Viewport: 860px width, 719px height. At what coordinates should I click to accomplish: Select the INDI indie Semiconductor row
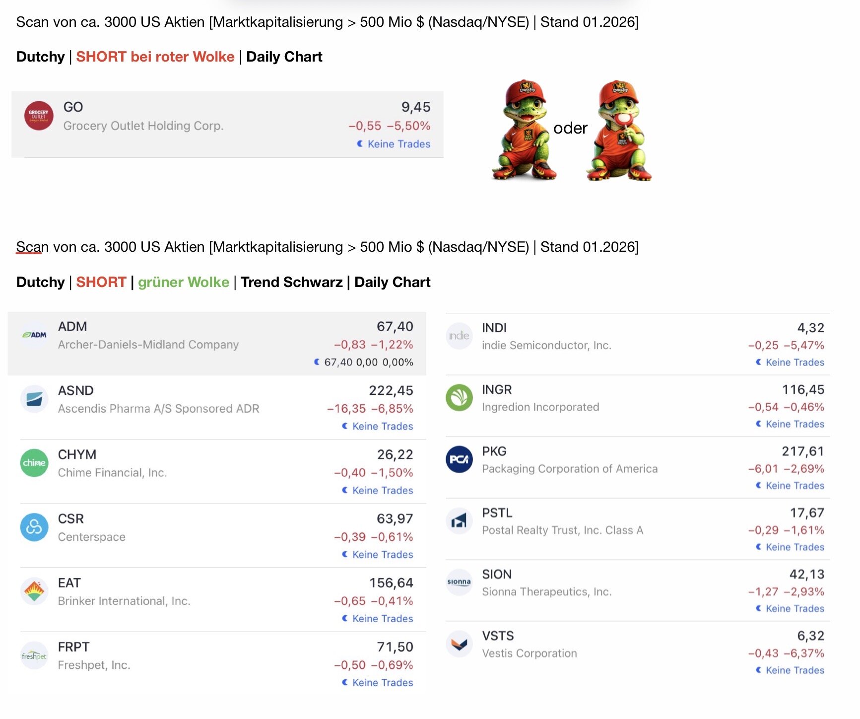click(637, 344)
